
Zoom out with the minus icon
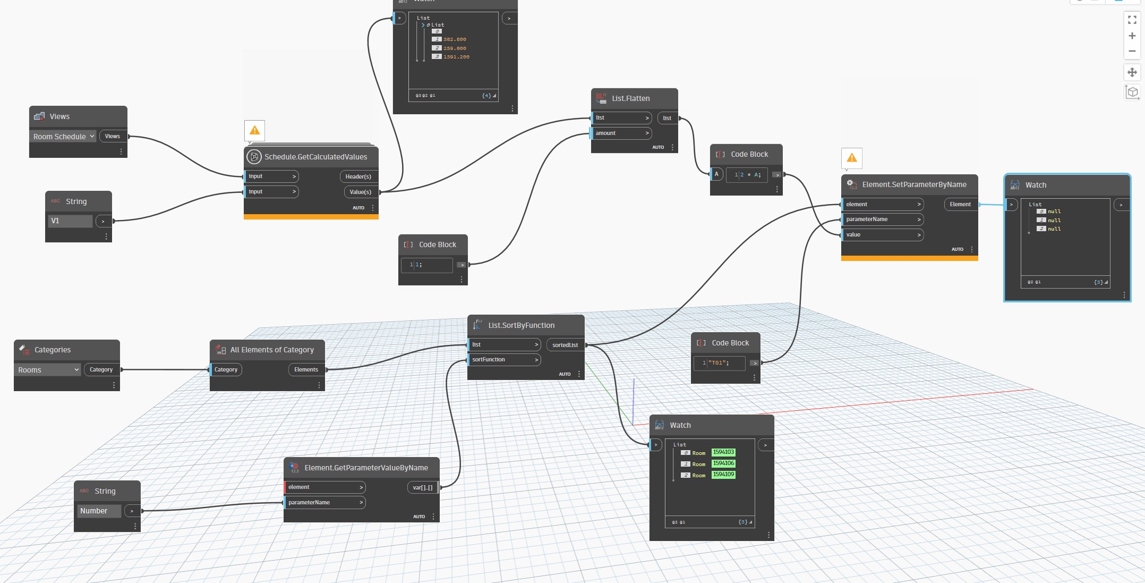pos(1132,51)
